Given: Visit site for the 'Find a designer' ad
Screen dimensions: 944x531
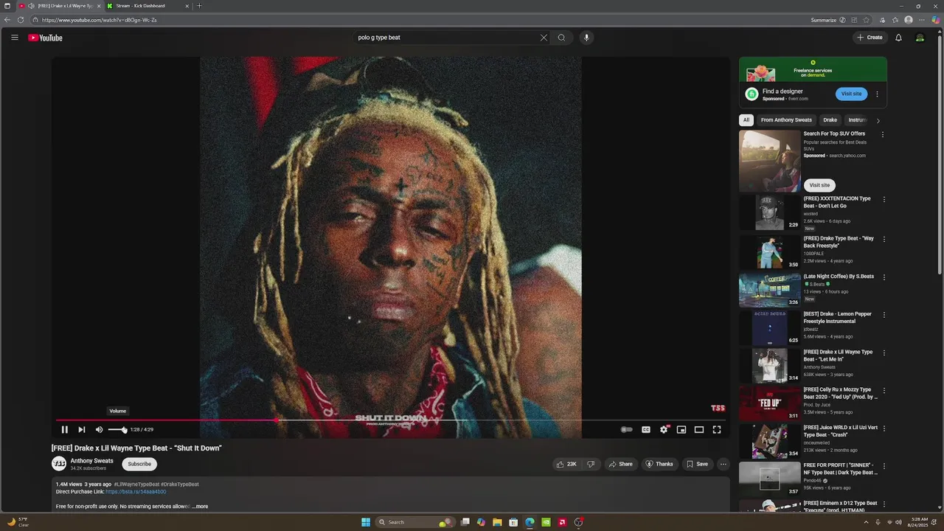Looking at the screenshot, I should (851, 94).
